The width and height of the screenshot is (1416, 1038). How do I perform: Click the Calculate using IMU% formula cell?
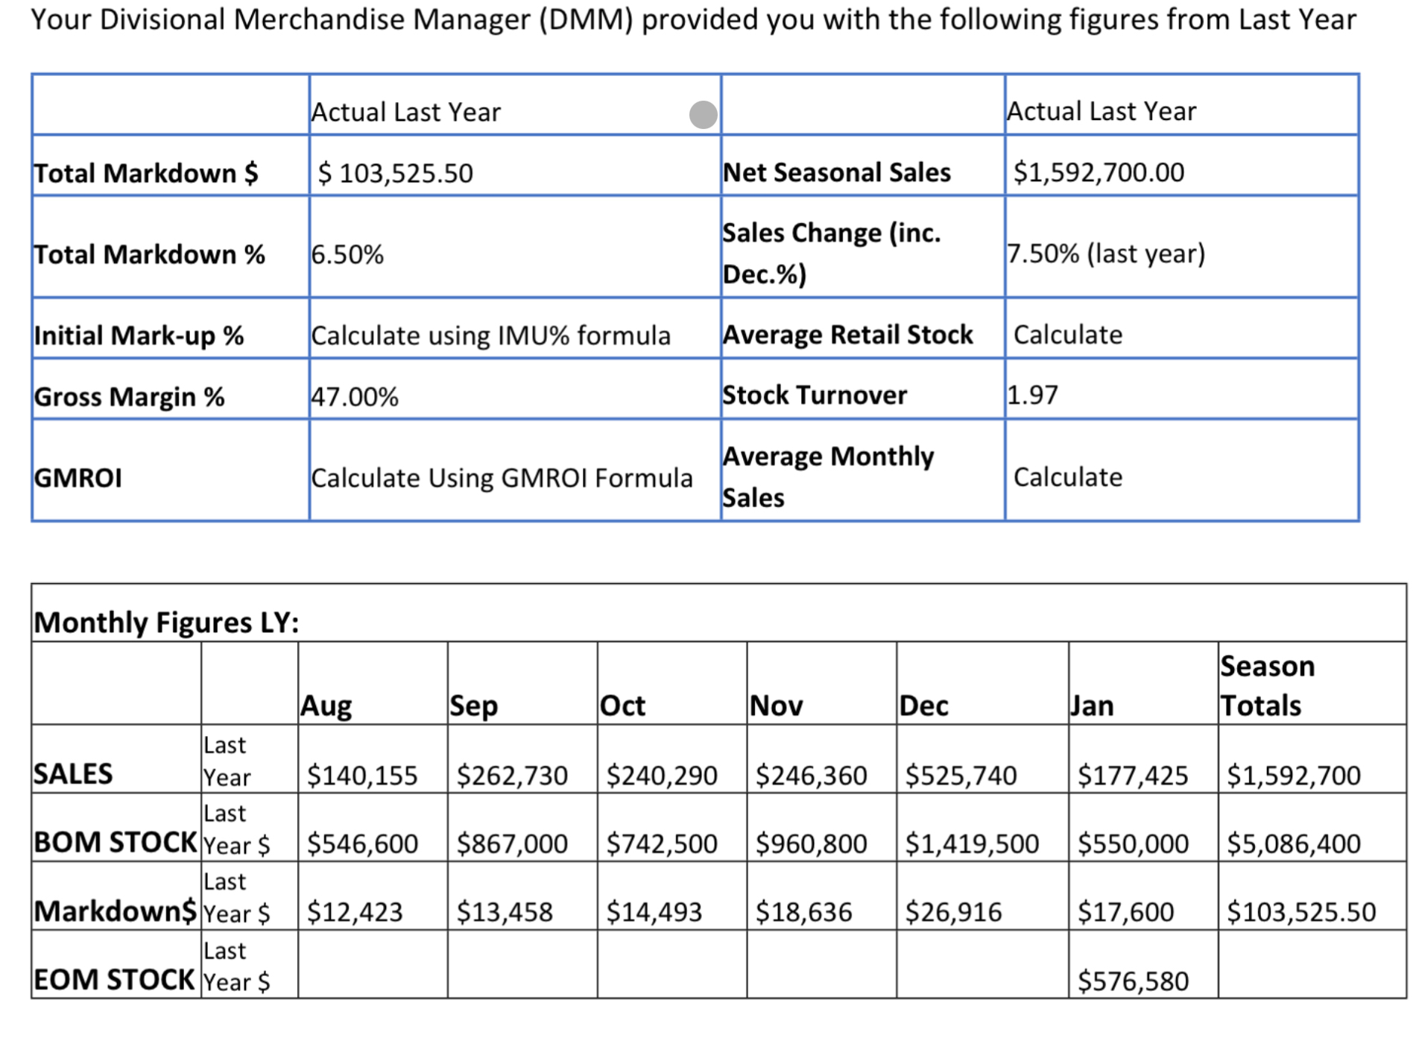pos(492,335)
